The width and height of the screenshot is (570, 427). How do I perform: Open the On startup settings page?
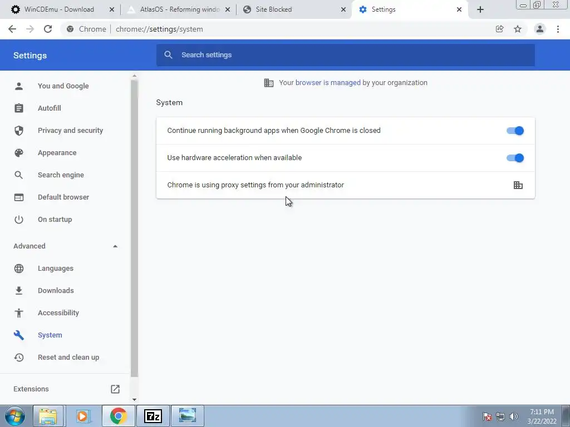coord(55,219)
